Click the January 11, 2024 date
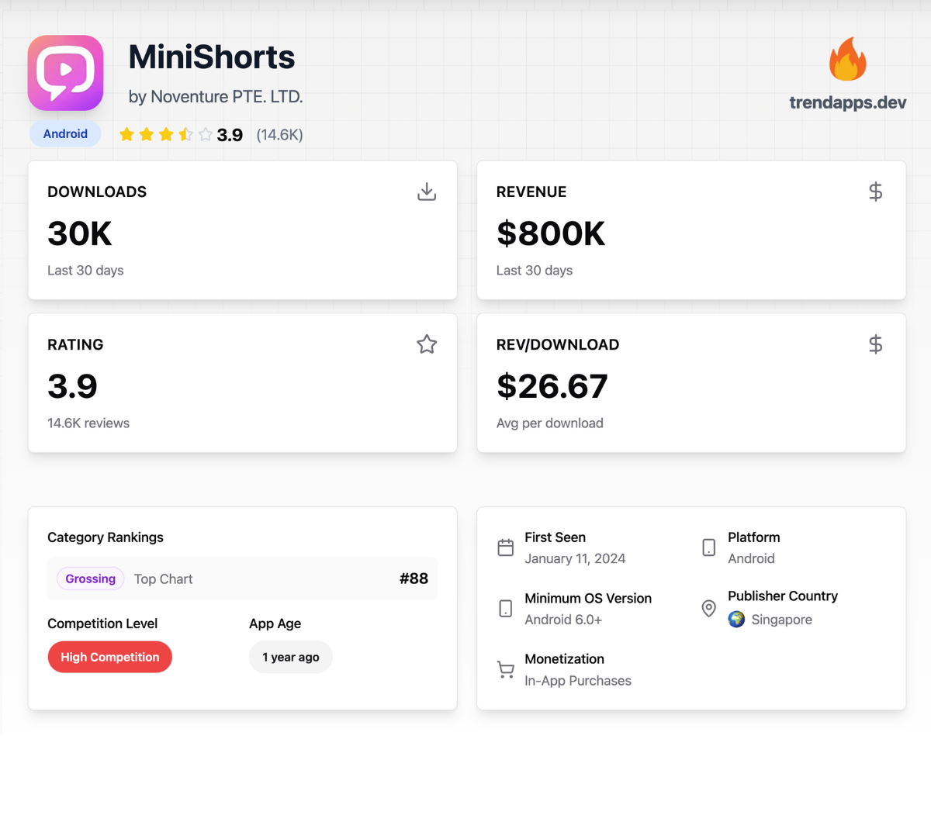This screenshot has width=931, height=822. 575,558
